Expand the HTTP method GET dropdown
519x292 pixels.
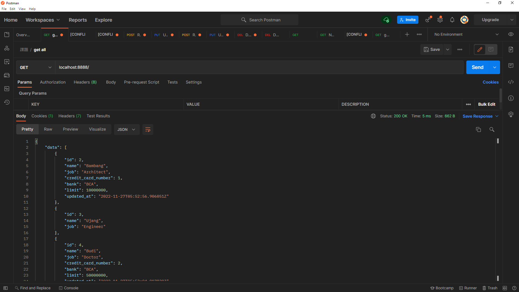[x=36, y=67]
